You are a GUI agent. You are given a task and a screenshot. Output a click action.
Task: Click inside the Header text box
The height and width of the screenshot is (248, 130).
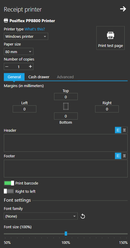[66, 143]
